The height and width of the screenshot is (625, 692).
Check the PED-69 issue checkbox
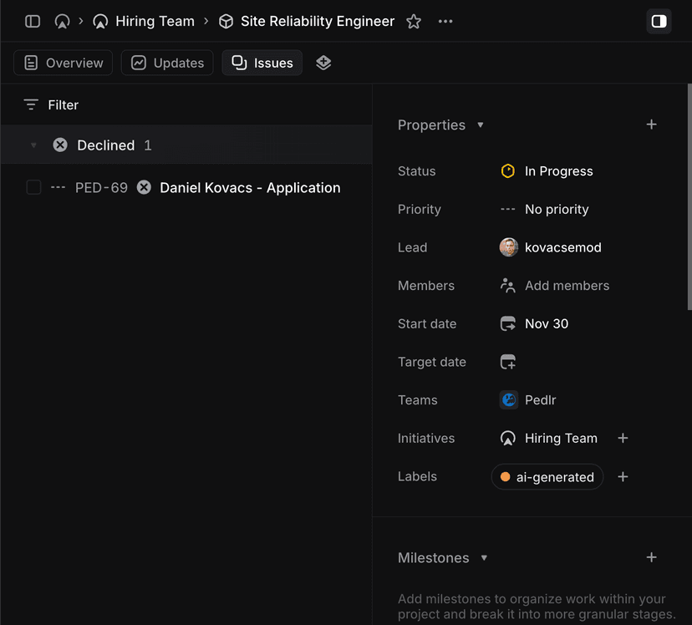coord(33,187)
